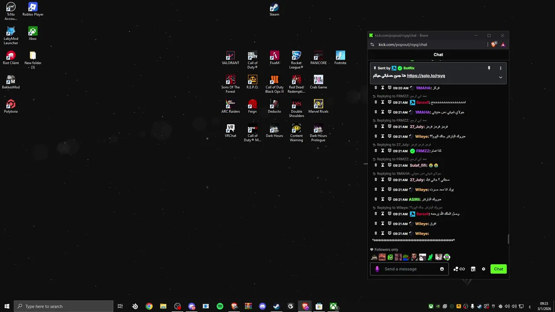Select the Red Dead Redemption icon

coord(296,84)
